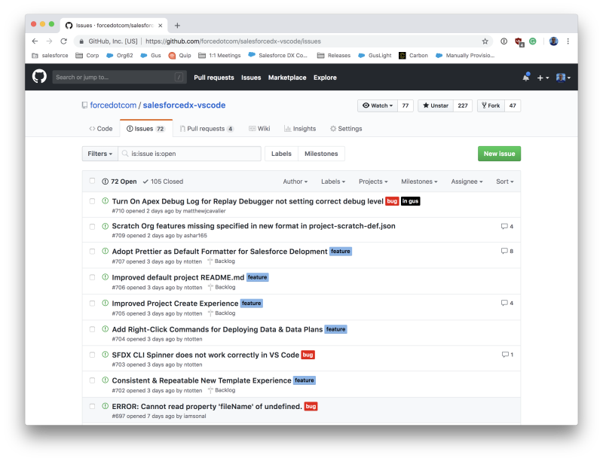Open the Filters dropdown

coord(100,153)
